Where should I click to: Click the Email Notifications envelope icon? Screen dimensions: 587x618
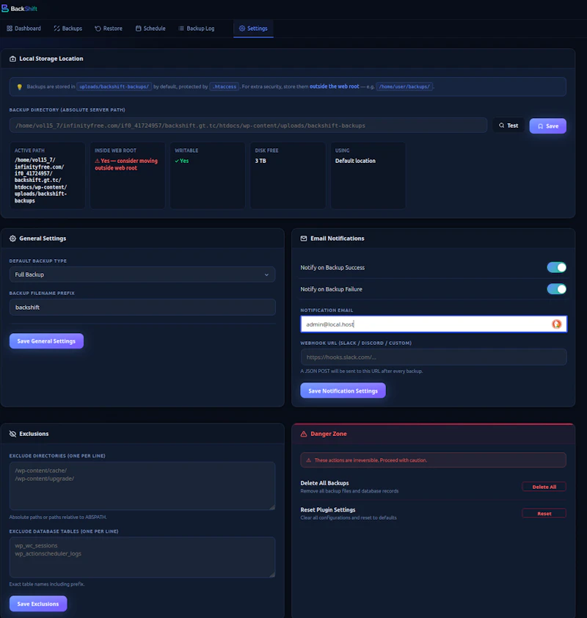pyautogui.click(x=304, y=239)
